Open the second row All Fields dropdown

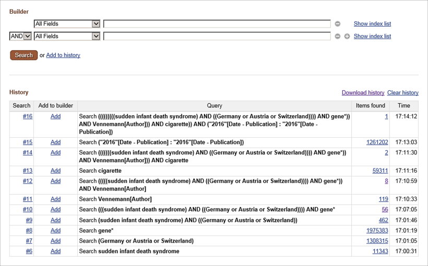(67, 37)
